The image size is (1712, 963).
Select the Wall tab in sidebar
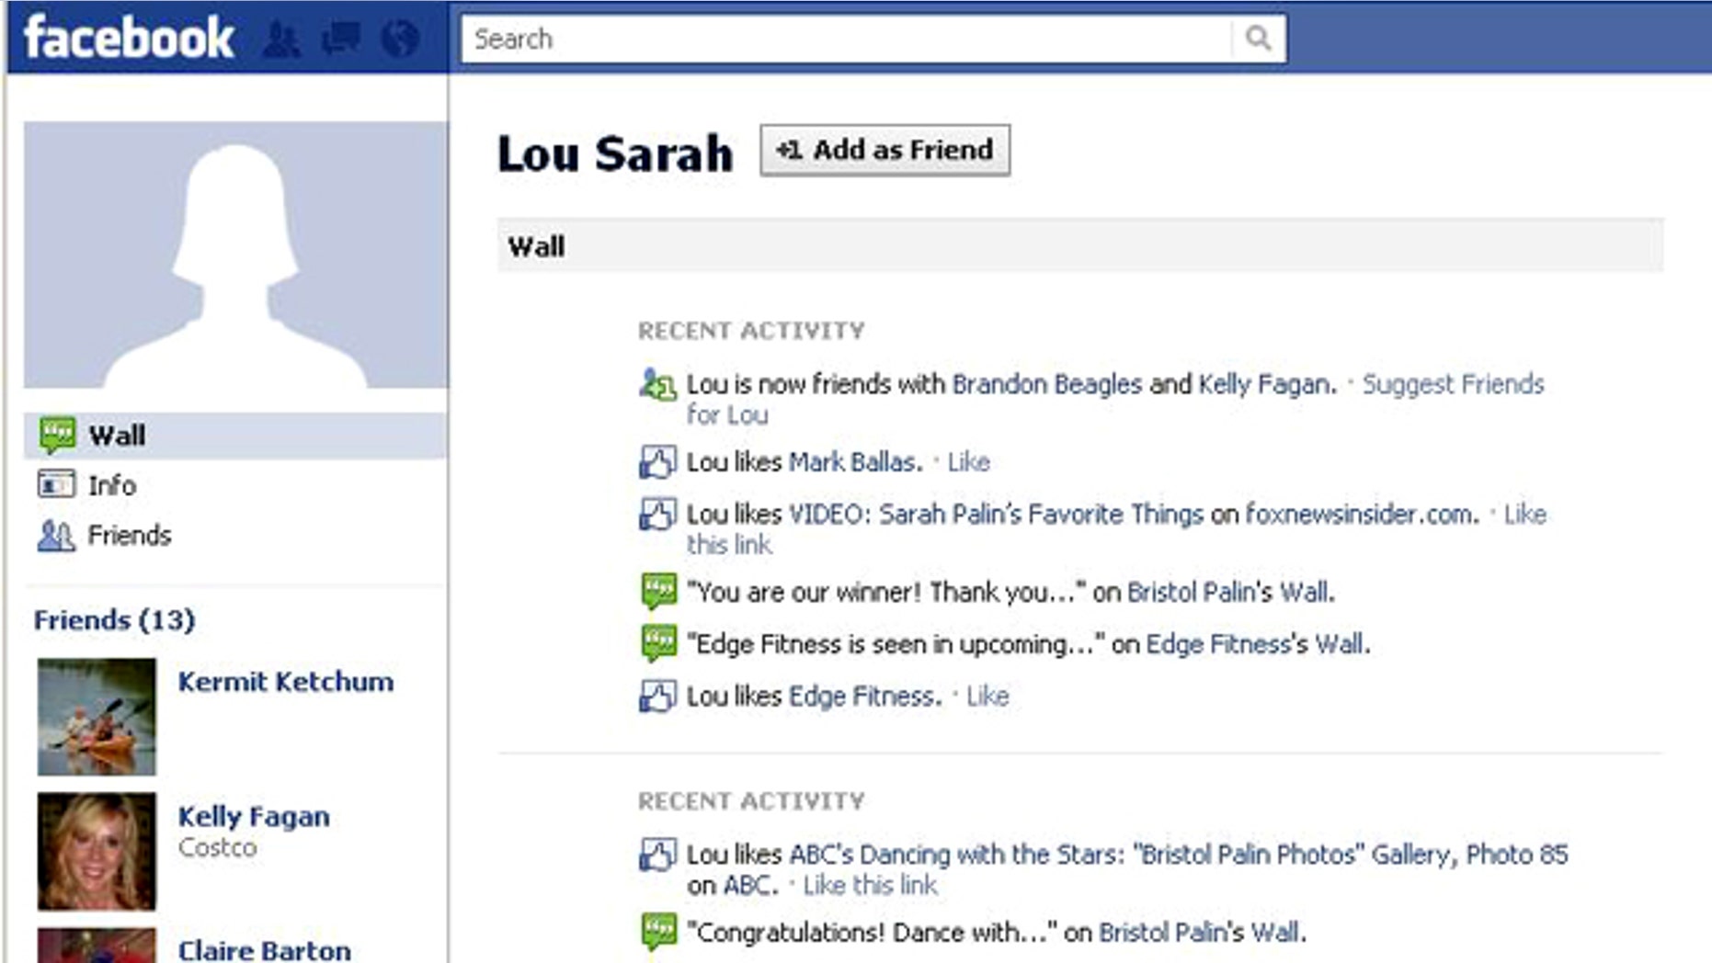click(x=116, y=436)
